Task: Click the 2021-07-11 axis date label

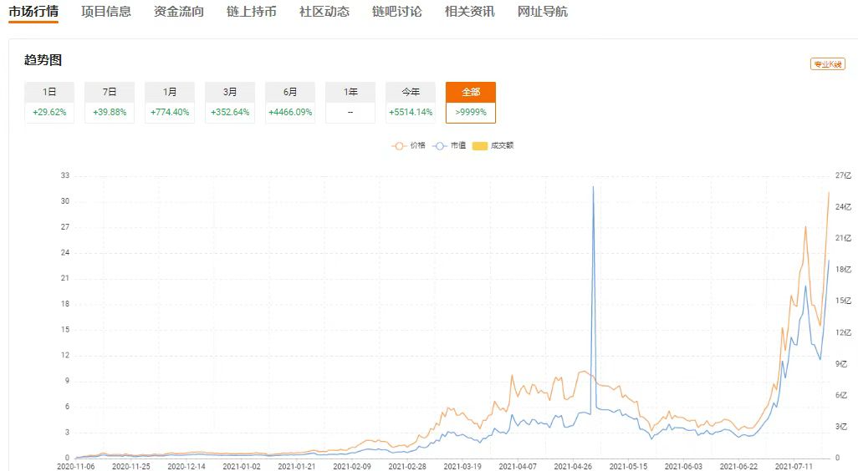Action: pos(794,467)
